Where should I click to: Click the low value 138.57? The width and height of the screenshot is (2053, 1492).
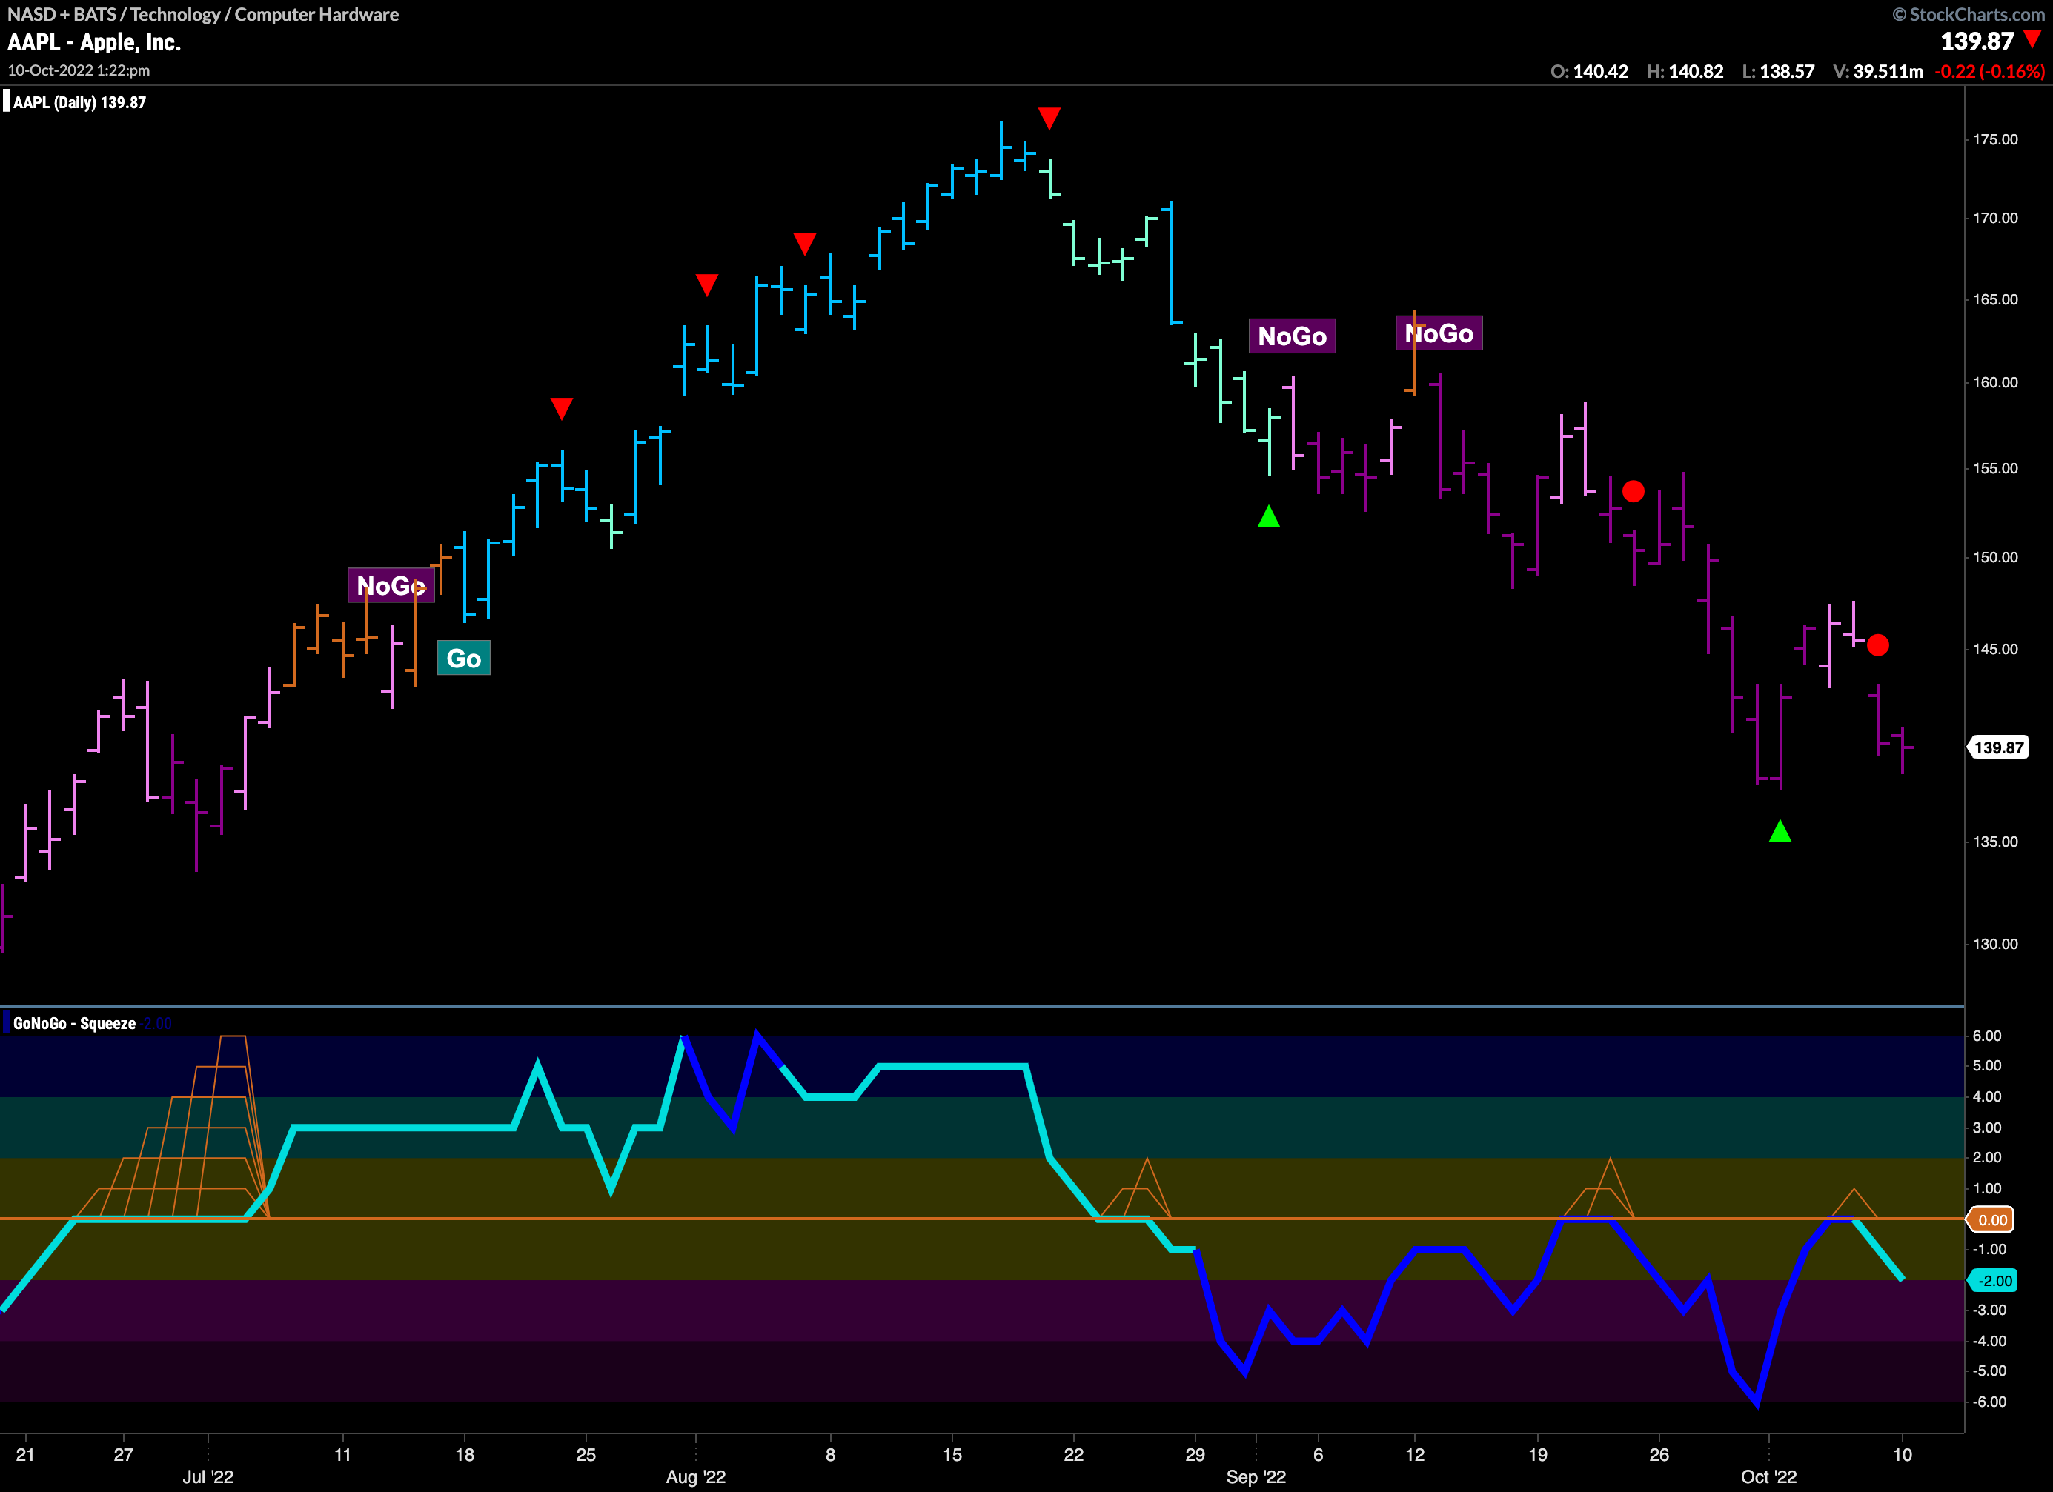pos(1787,71)
